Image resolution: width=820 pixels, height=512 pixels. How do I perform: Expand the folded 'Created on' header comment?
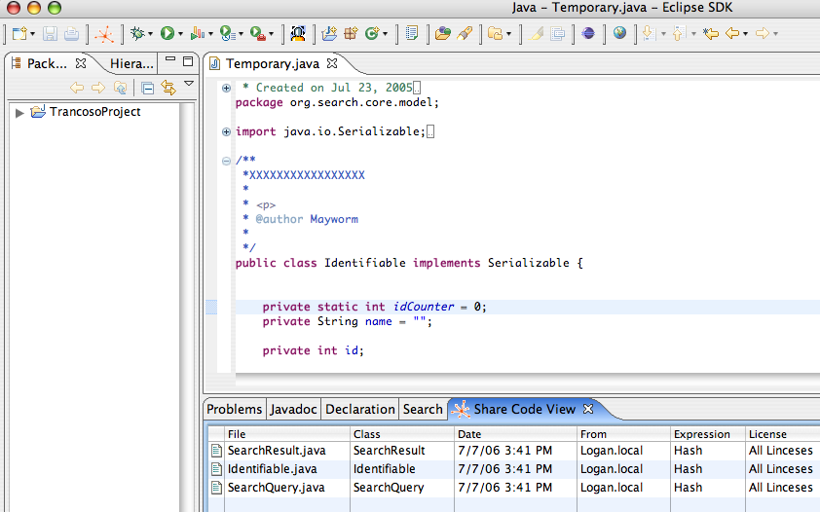(x=226, y=89)
